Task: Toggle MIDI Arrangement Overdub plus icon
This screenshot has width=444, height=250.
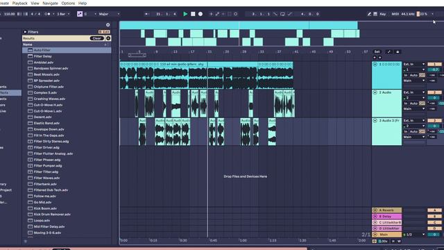Action: click(x=211, y=14)
